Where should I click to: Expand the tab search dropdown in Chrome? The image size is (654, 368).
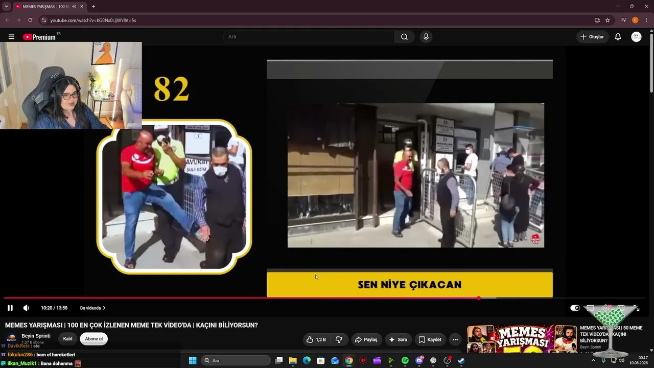tap(6, 7)
